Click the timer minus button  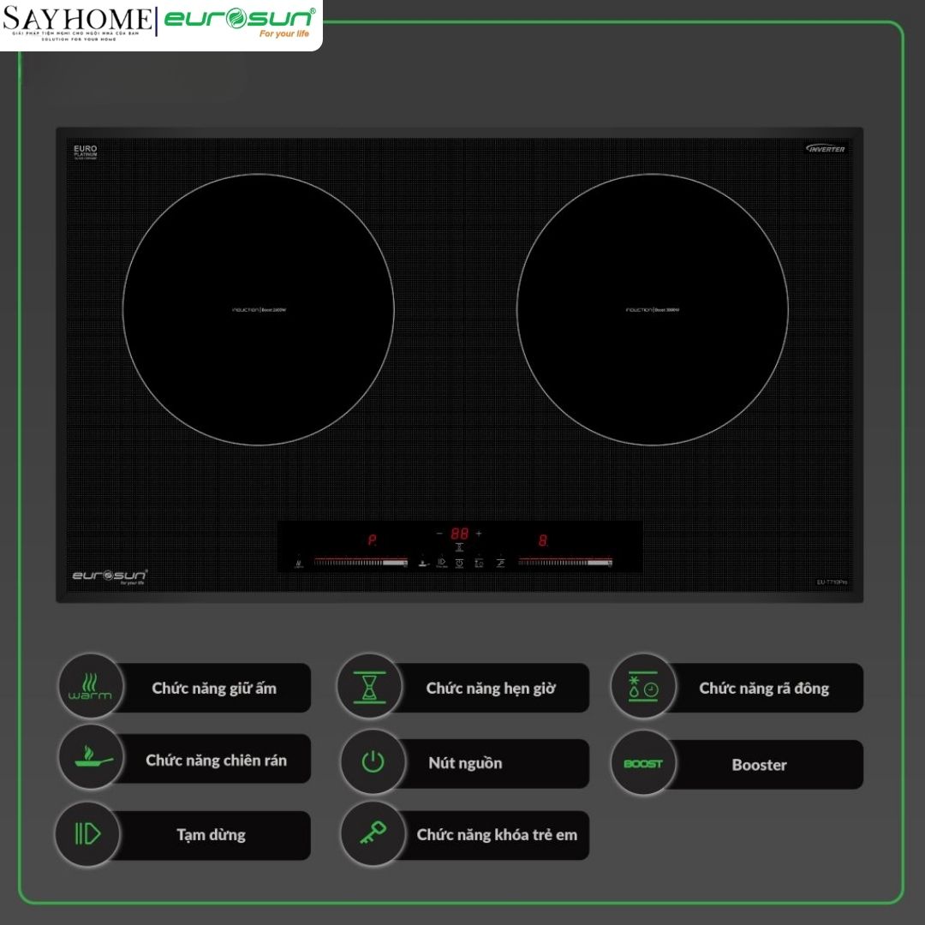(439, 534)
